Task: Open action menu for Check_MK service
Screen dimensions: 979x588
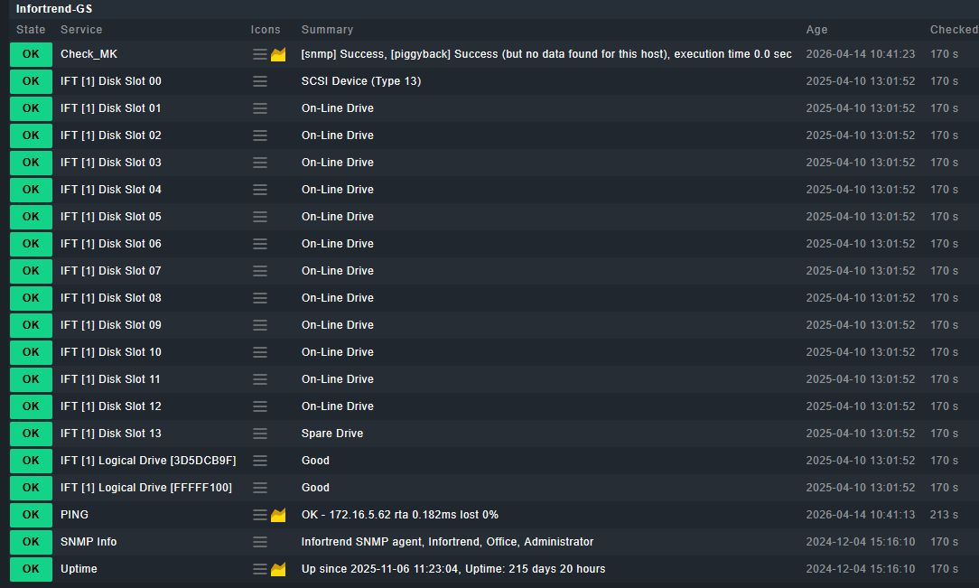Action: [x=260, y=54]
